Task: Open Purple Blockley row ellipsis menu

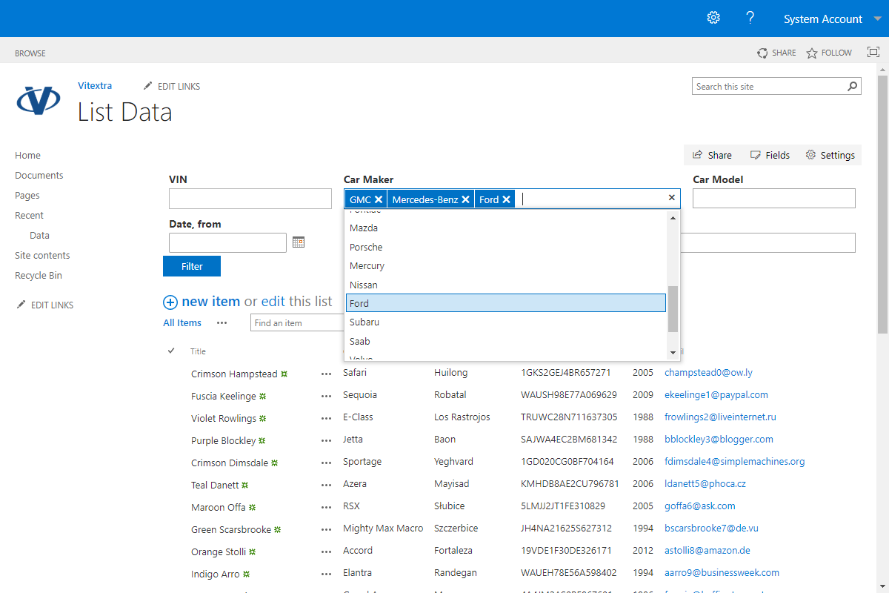Action: pyautogui.click(x=327, y=441)
